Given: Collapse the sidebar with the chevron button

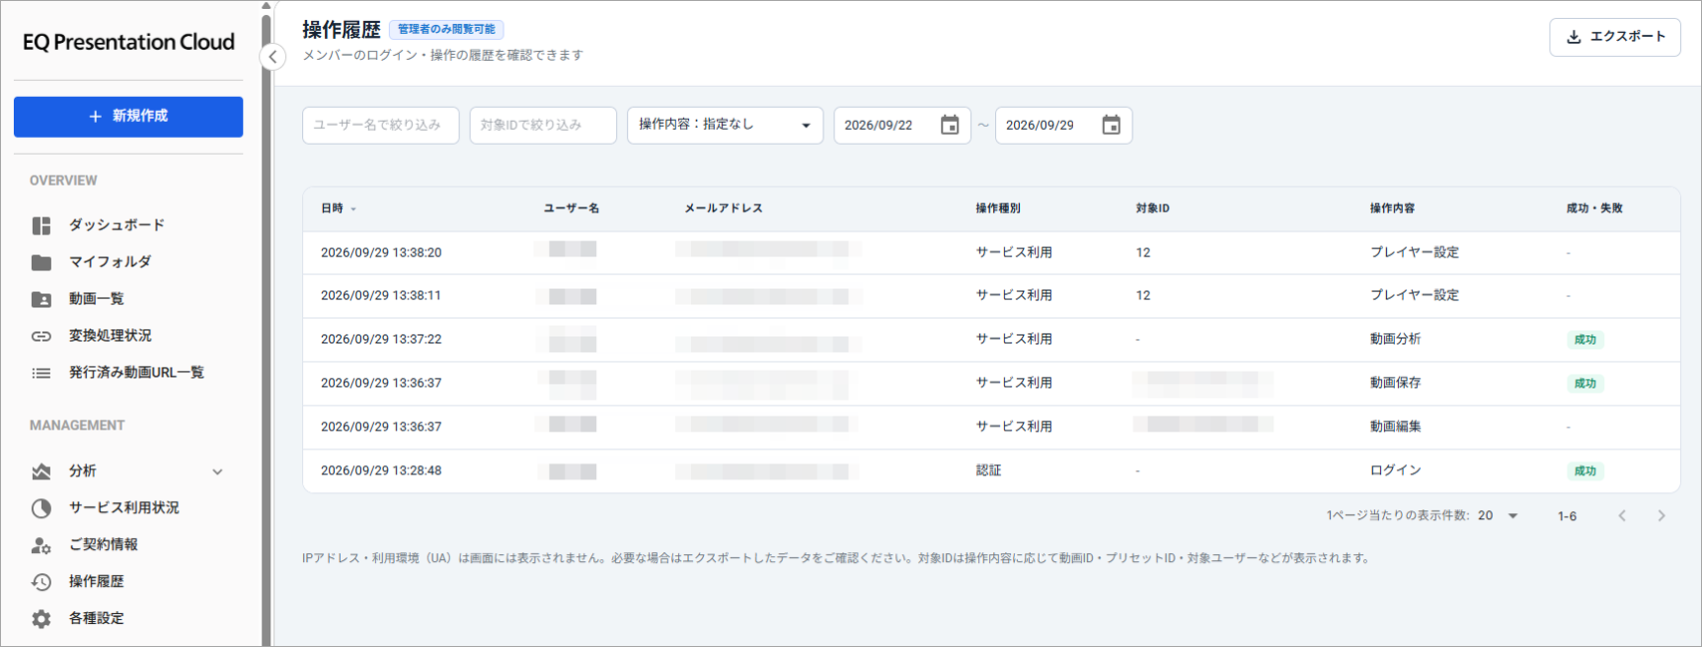Looking at the screenshot, I should click(x=273, y=57).
